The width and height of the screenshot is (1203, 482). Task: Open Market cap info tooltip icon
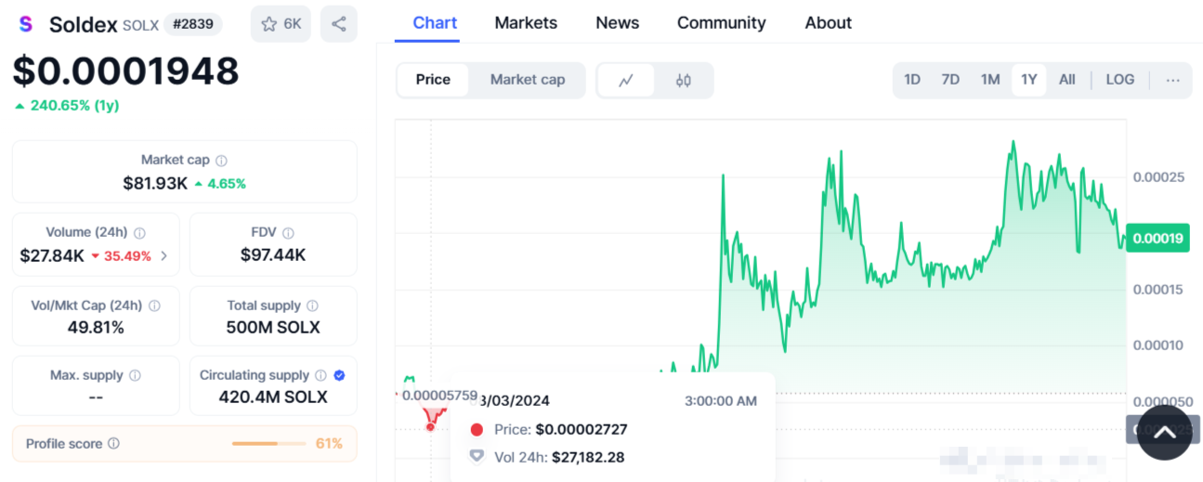coord(221,161)
